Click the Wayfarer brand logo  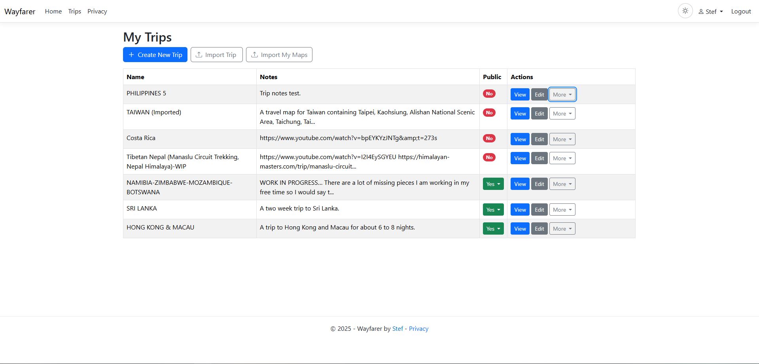tap(20, 11)
